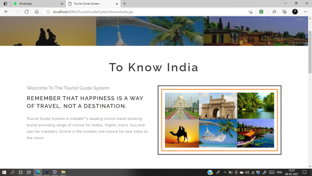
Task: Open the browser home page
Action: 37,12
